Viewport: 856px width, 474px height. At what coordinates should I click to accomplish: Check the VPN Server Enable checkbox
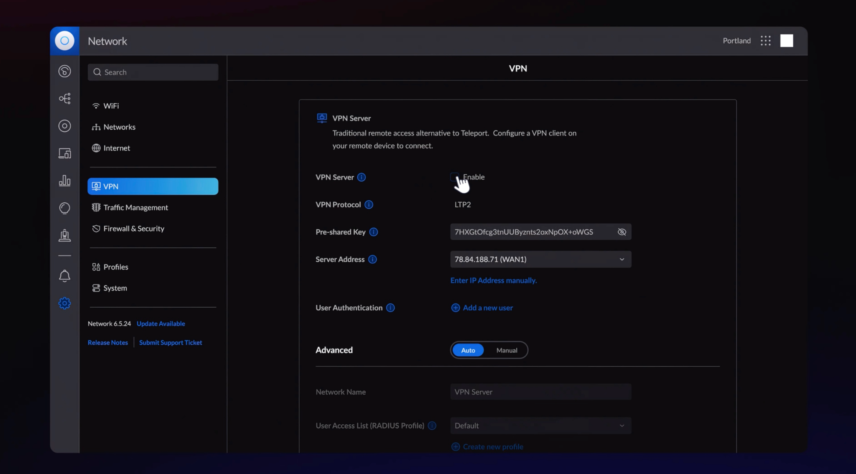point(454,177)
